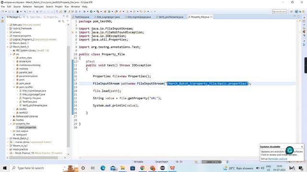Click the Reminder options link in Updates popup
The image size is (307, 172).
click(x=278, y=159)
